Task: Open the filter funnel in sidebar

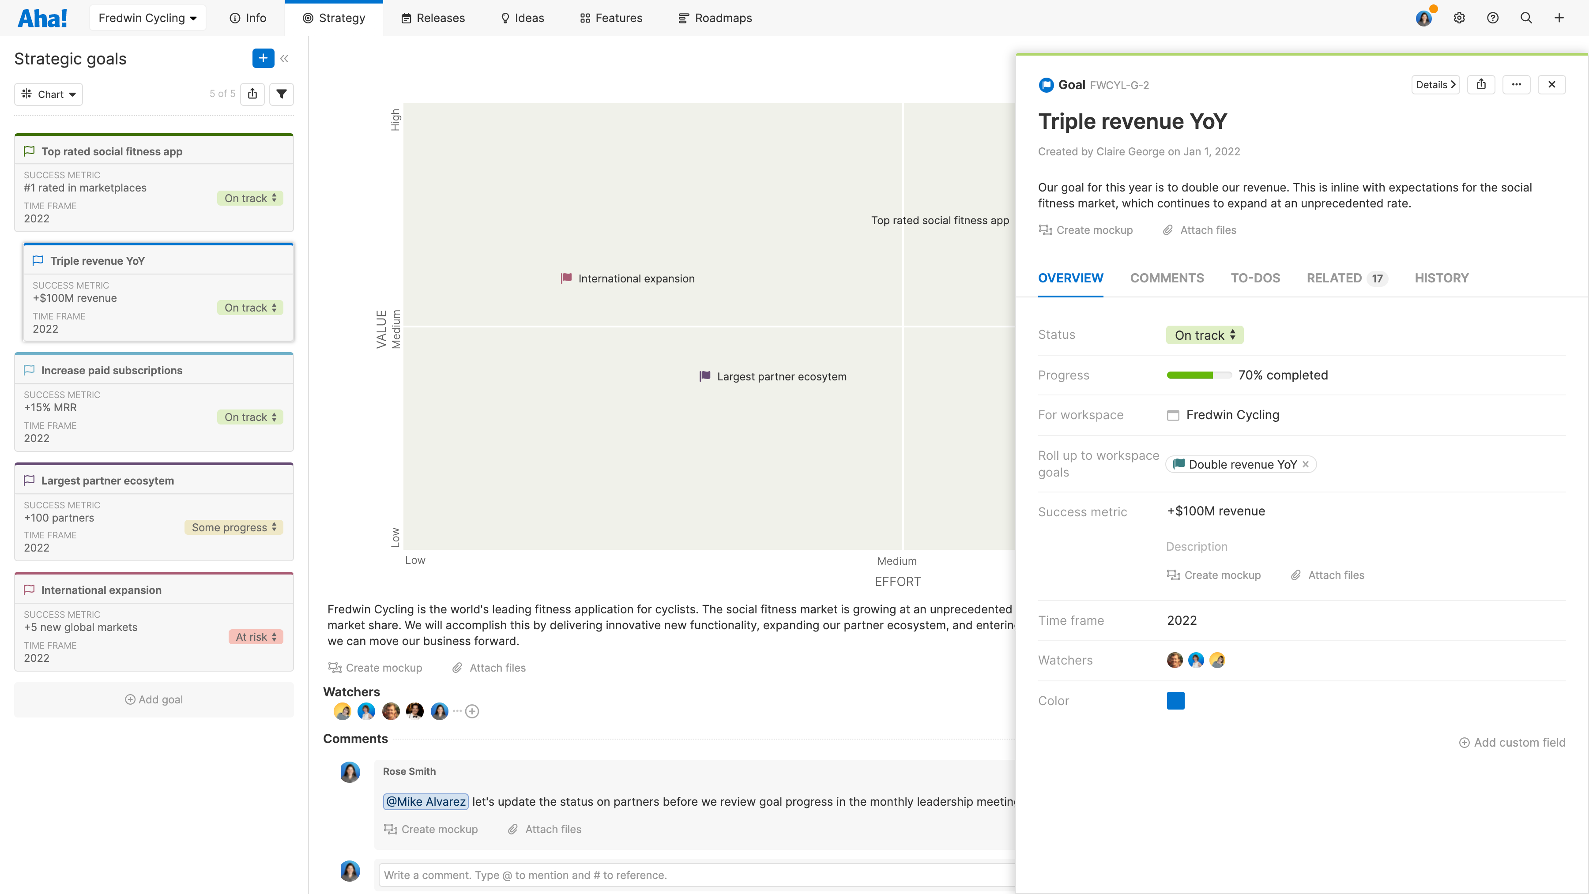Action: (281, 94)
